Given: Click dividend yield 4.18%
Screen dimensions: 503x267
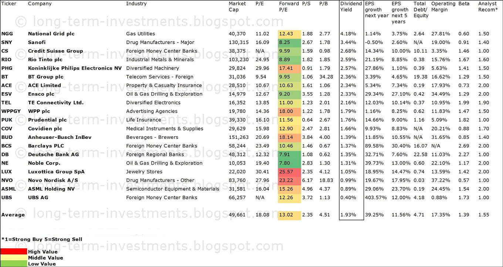Looking at the screenshot, I should [348, 34].
